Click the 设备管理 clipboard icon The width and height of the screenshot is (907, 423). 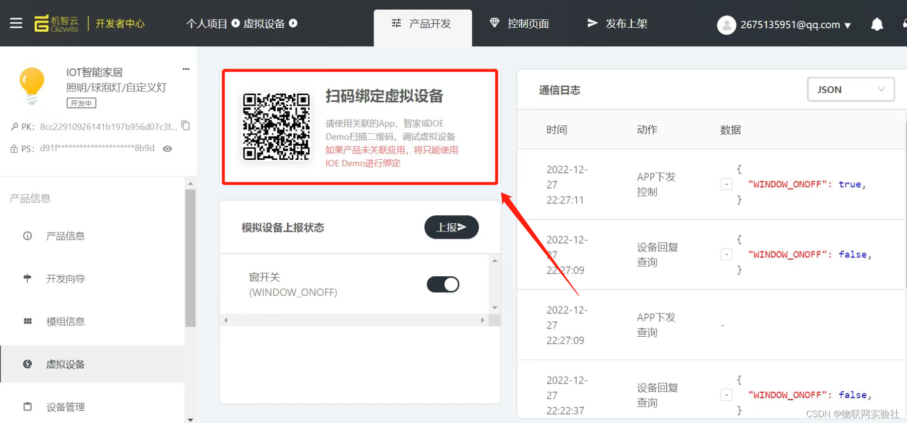tap(27, 406)
